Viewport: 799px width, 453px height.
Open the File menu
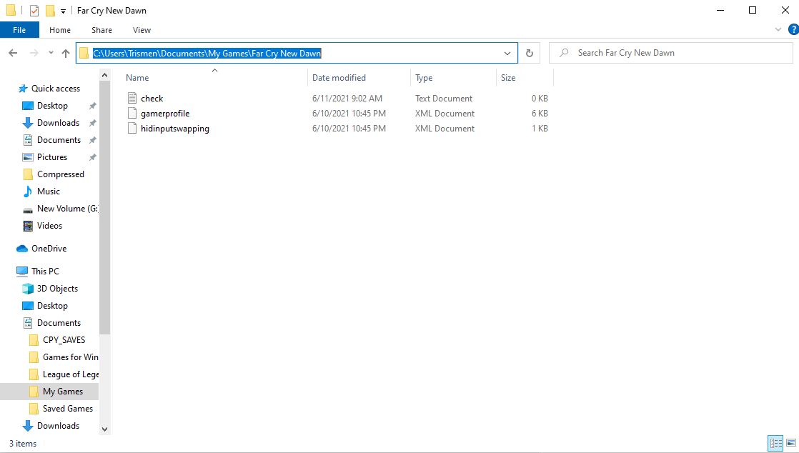point(19,30)
